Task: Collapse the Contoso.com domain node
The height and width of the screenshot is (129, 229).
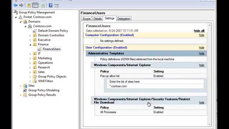Action: [x=25, y=27]
